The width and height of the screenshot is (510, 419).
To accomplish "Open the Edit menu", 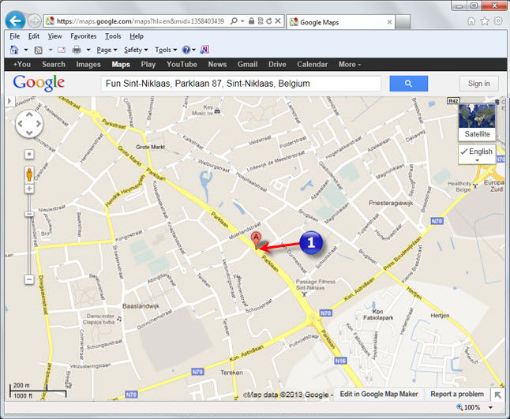I will point(33,36).
